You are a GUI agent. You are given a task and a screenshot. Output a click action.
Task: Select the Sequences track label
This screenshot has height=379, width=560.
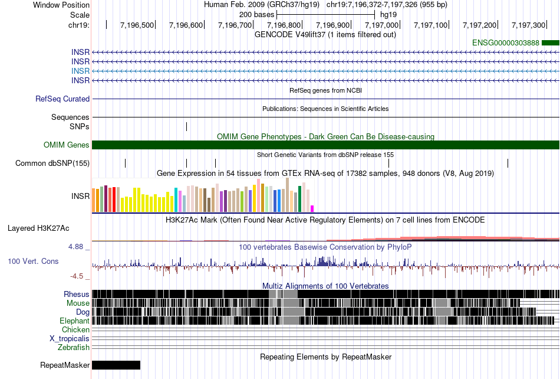(70, 117)
